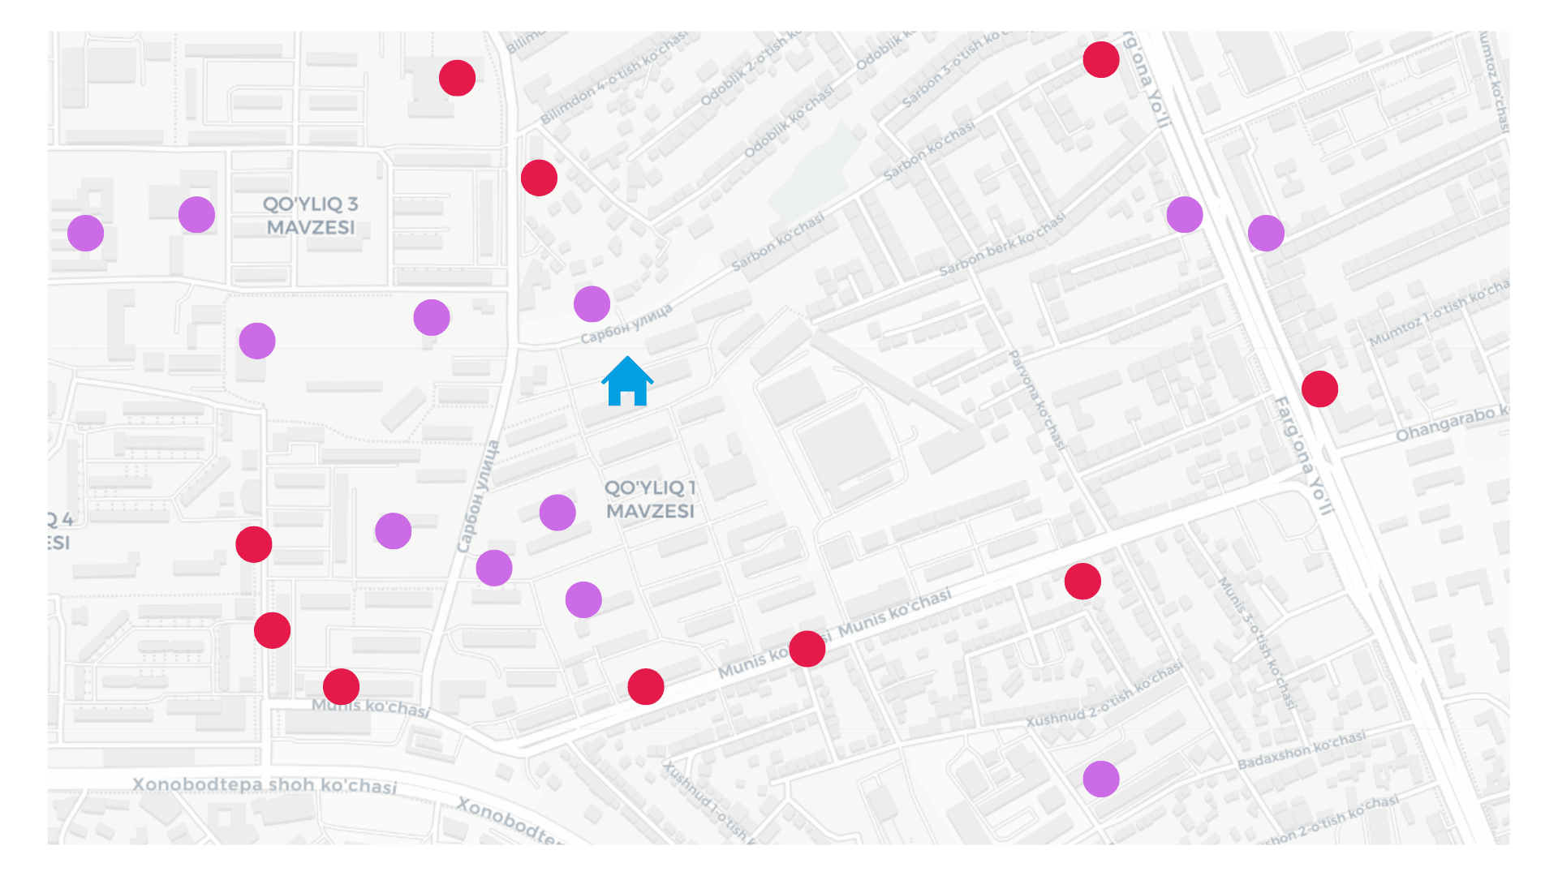Select the westernmost red marker on the map
The image size is (1558, 876).
point(253,544)
